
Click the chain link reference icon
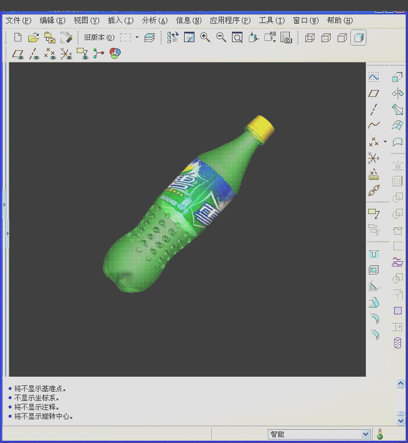click(374, 191)
